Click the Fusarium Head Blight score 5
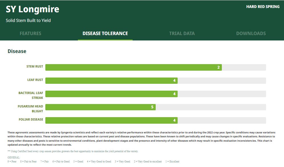This screenshot has width=284, height=167. (152, 107)
